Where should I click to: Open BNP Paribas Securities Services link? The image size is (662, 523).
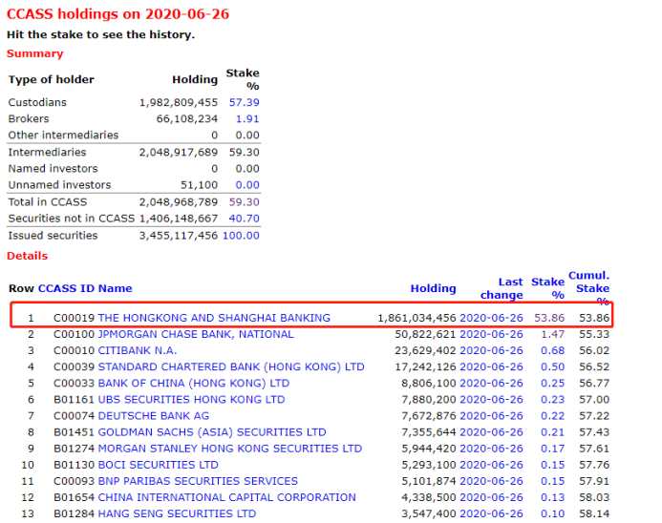click(198, 481)
